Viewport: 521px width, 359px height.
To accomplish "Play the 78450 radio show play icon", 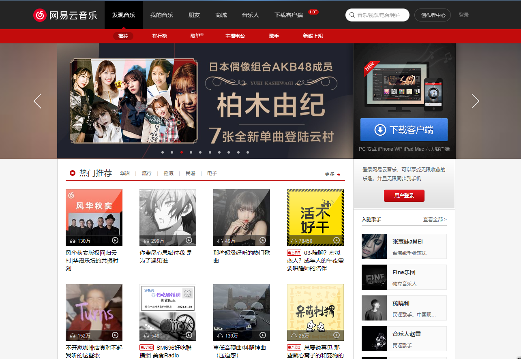I will tap(337, 240).
